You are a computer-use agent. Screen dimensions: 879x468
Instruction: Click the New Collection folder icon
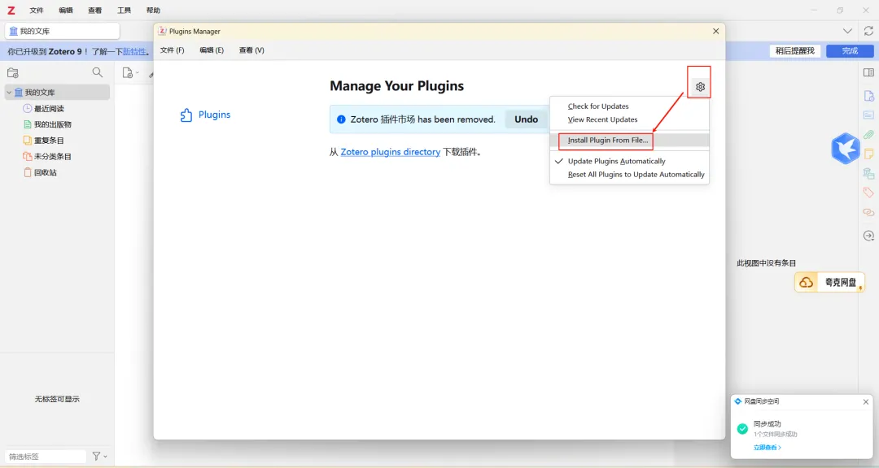pos(13,73)
